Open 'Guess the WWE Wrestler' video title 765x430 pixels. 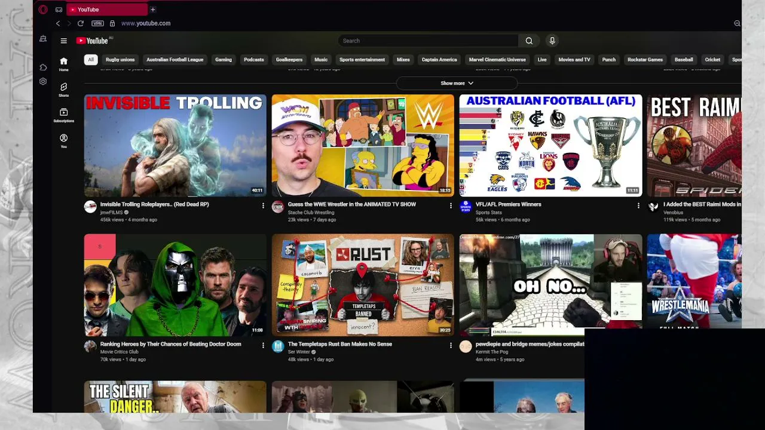(352, 204)
